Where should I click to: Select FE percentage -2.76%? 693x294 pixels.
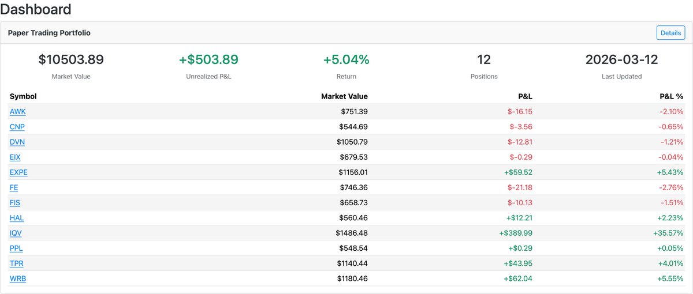point(672,187)
